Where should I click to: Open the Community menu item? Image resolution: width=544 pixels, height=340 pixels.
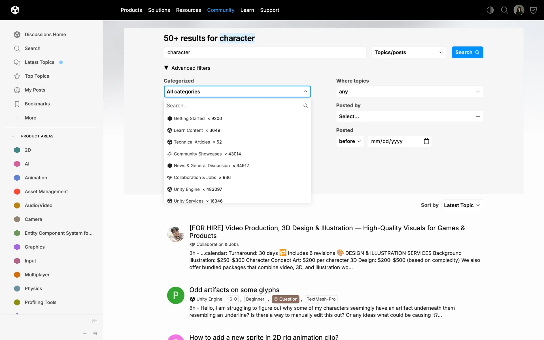coord(220,10)
